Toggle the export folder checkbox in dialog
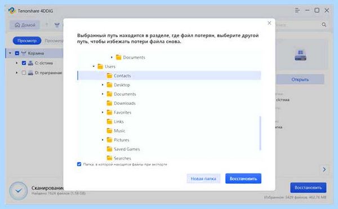This screenshot has width=338, height=209. click(x=79, y=164)
